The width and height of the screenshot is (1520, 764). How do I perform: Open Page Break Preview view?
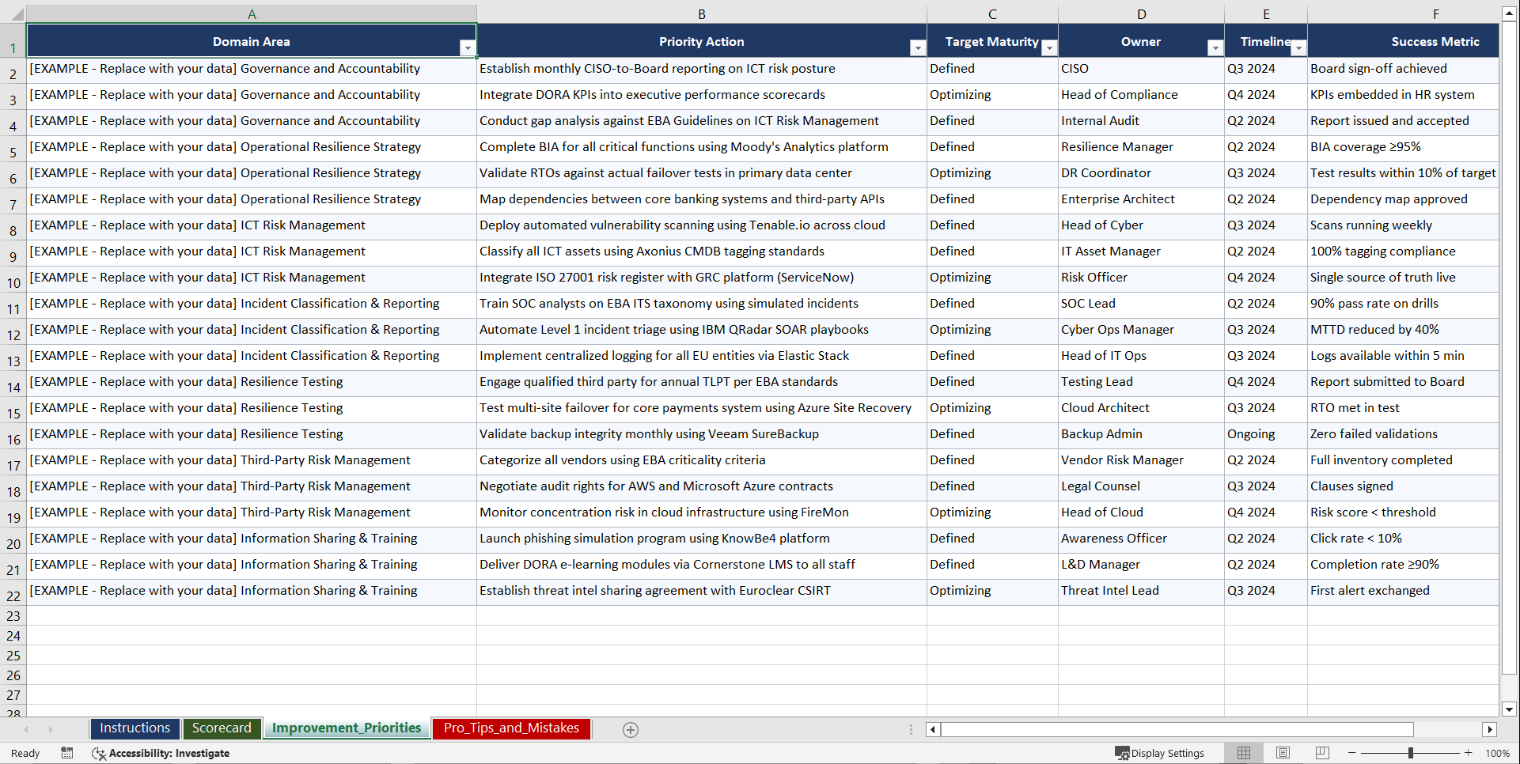point(1322,753)
